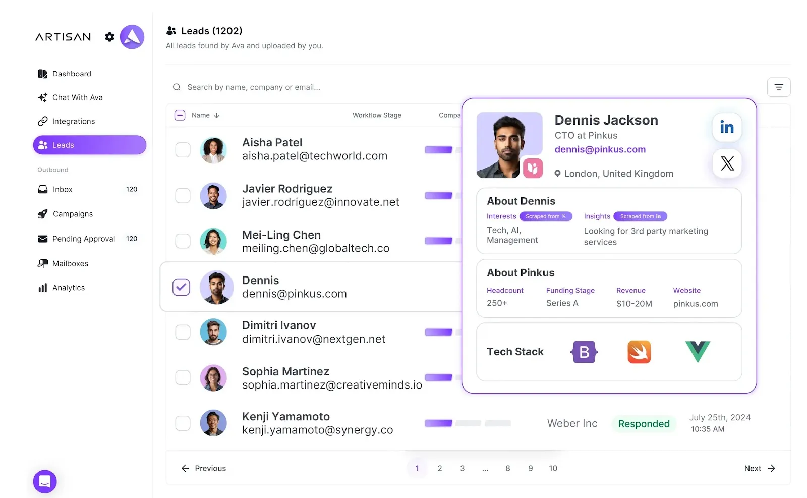Click the pinkus.com website value
Screen dimensions: 807x498
pos(696,304)
